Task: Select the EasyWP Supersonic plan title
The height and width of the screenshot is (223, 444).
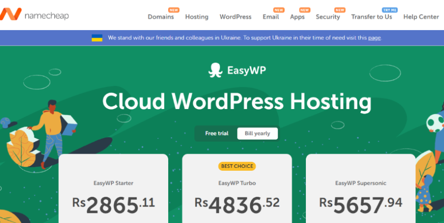Action: coord(361,183)
